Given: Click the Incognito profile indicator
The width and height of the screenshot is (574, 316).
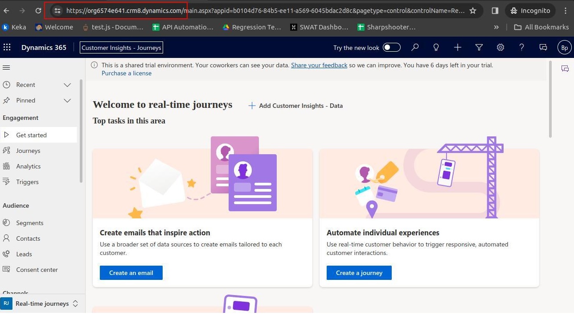Looking at the screenshot, I should [x=530, y=11].
